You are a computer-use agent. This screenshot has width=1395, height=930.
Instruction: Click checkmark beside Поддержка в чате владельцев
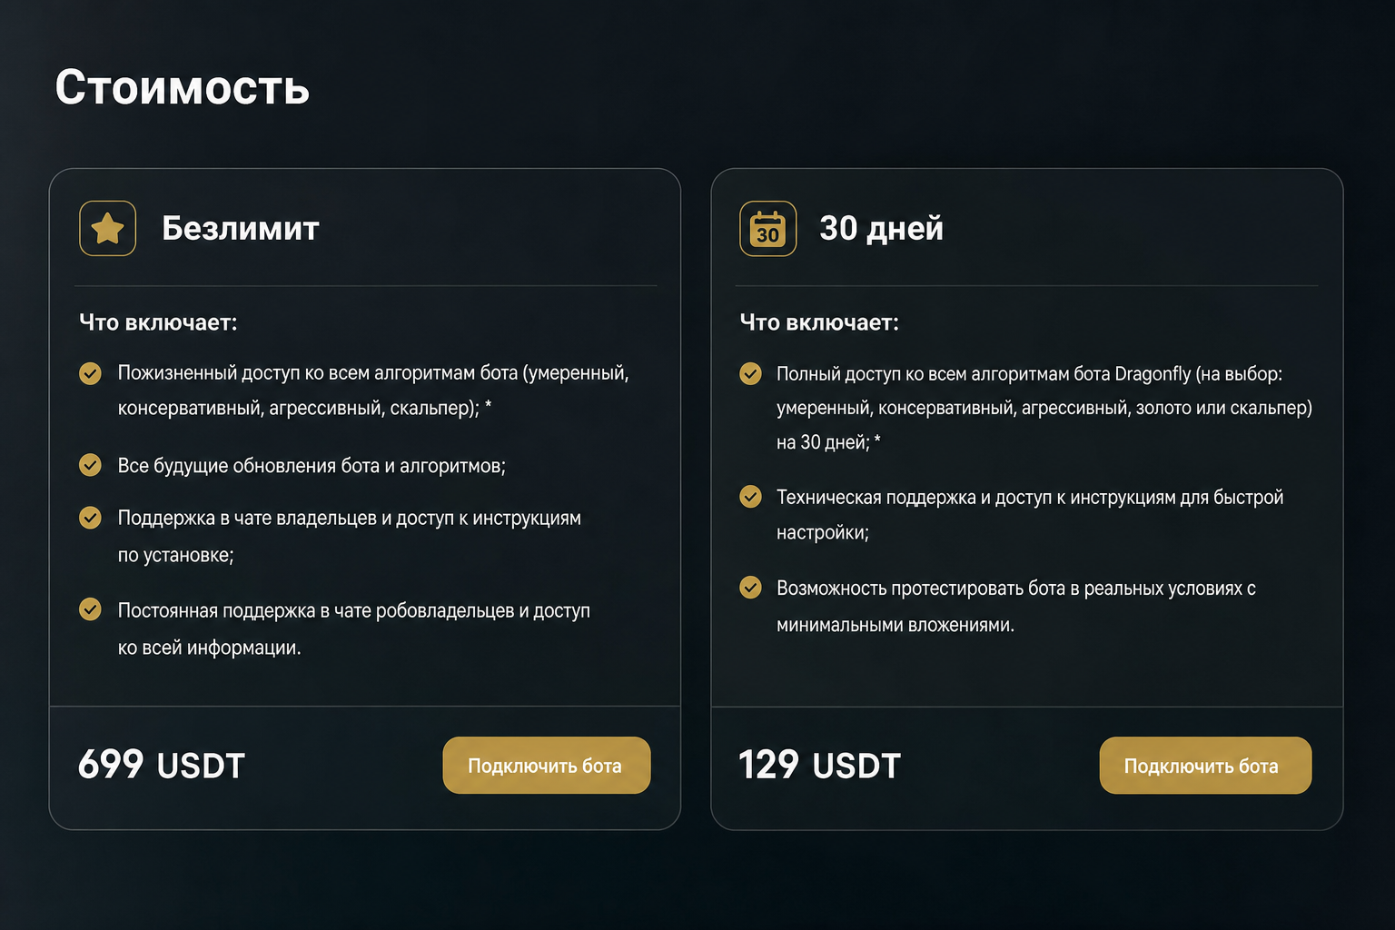[90, 518]
